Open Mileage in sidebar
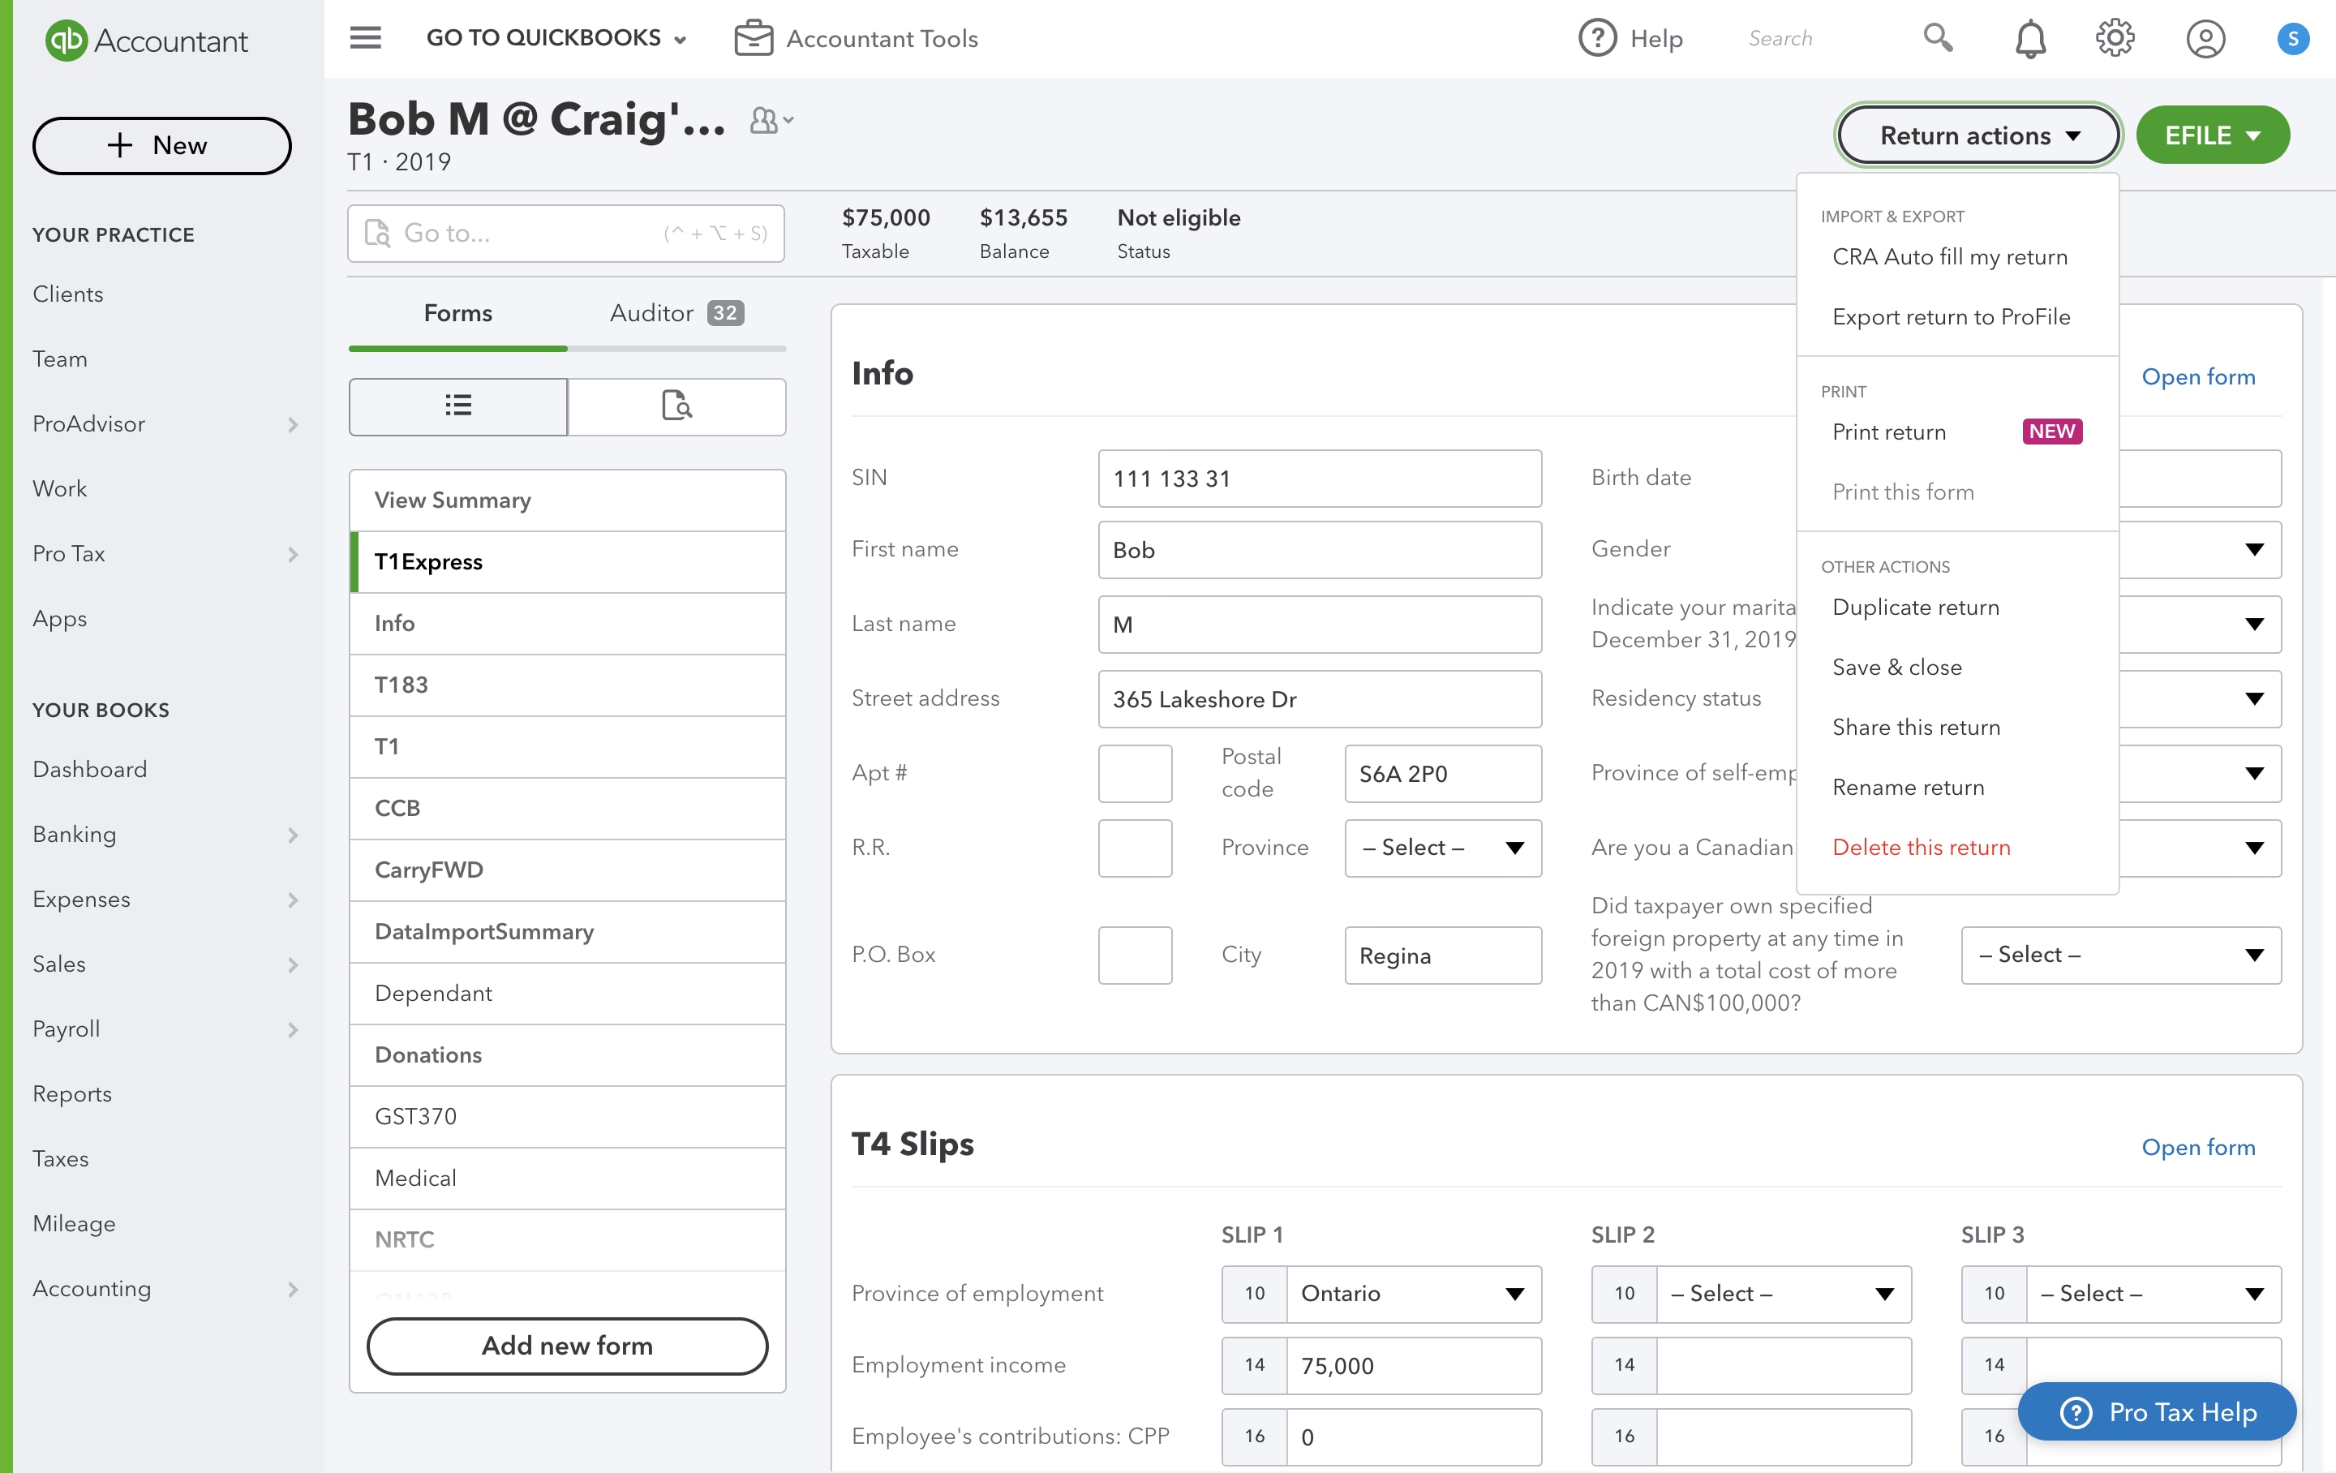Image resolution: width=2336 pixels, height=1473 pixels. coord(74,1224)
